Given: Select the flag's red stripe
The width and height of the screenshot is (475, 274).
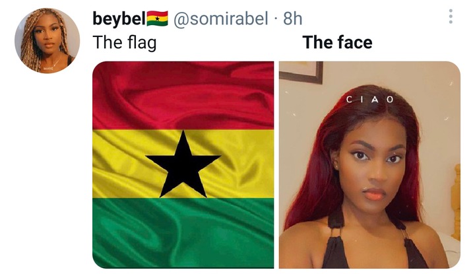Looking at the screenshot, I should [183, 96].
